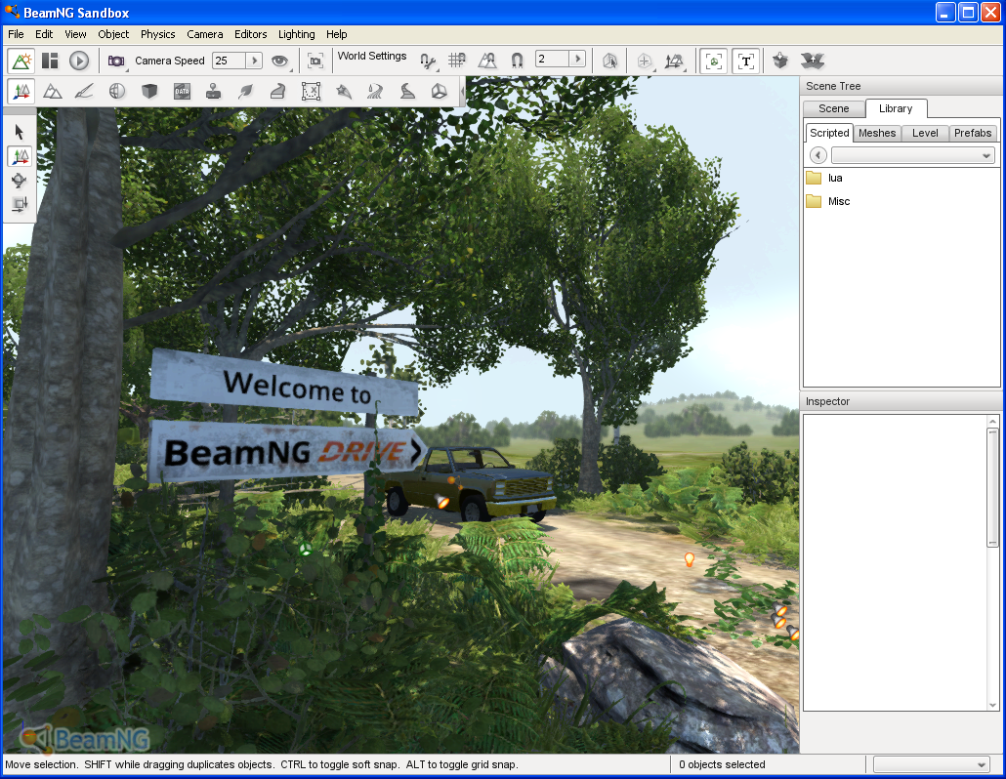Select the Level library tab
Image resolution: width=1006 pixels, height=779 pixels.
(925, 134)
